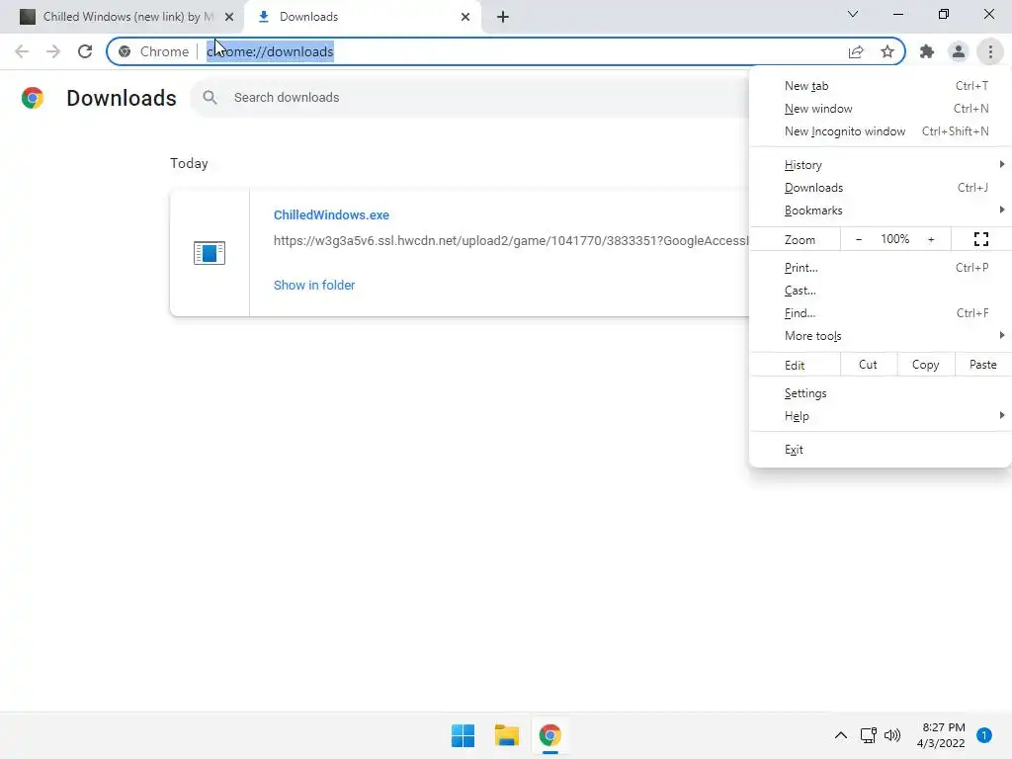Viewport: 1012px width, 759px height.
Task: Open a New Incognito window
Action: tap(881, 131)
